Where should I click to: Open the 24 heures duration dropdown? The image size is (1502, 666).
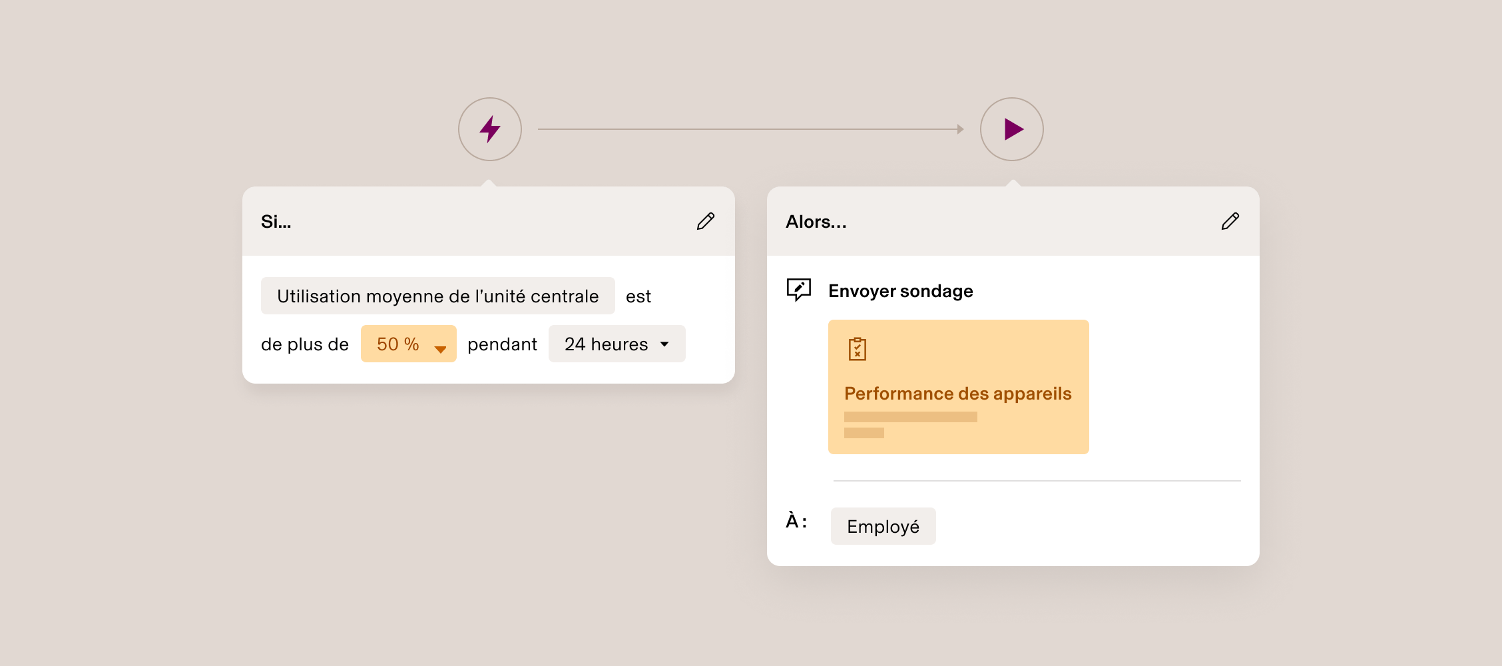click(x=616, y=344)
